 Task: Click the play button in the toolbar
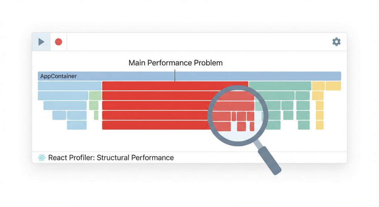(41, 42)
